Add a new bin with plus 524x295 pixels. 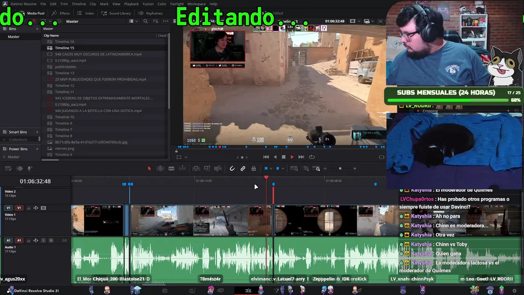[37, 29]
